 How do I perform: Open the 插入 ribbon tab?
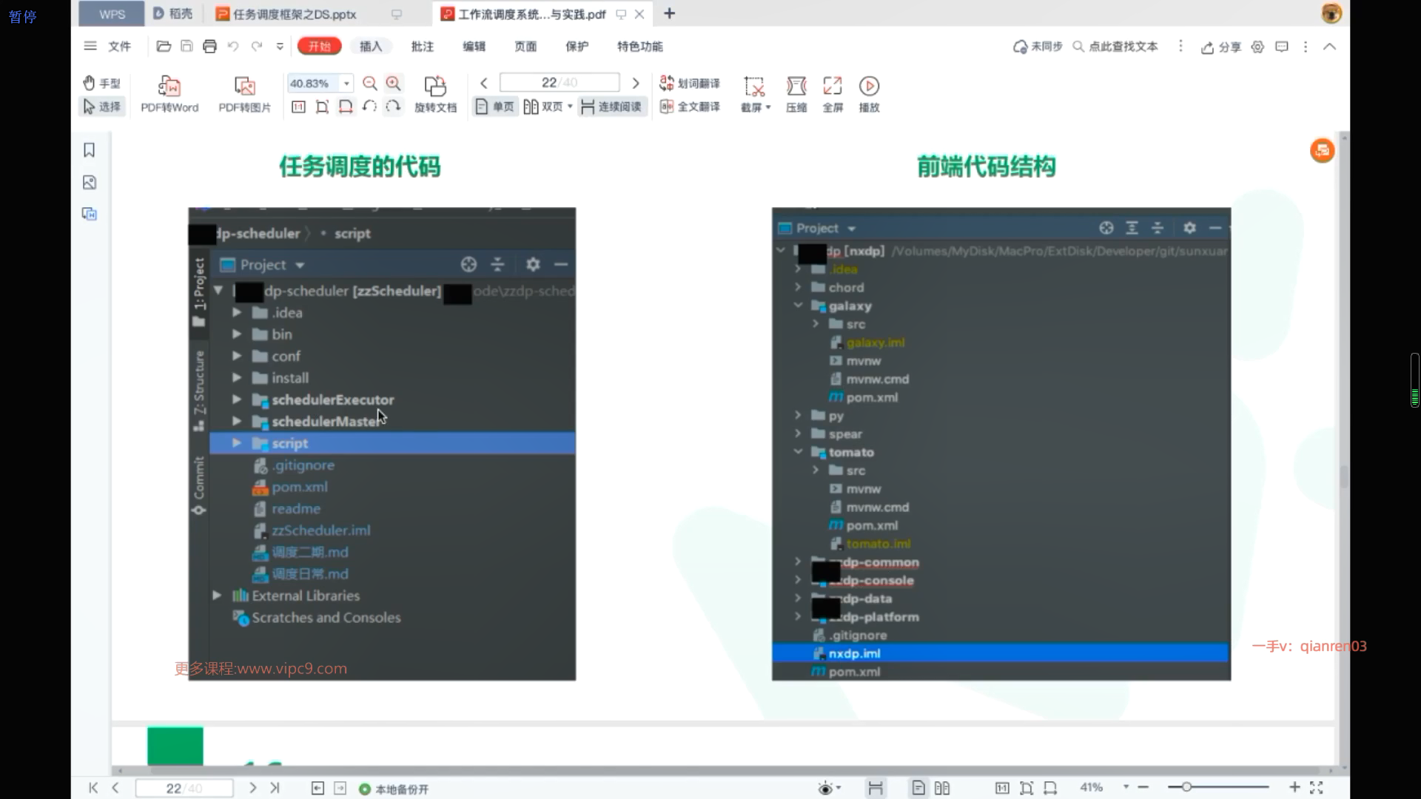click(371, 47)
